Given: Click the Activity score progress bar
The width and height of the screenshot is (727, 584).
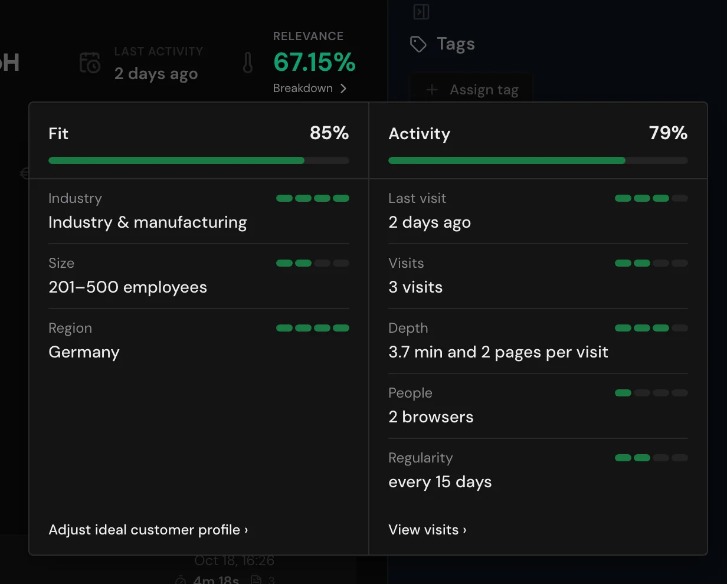Looking at the screenshot, I should pos(538,160).
